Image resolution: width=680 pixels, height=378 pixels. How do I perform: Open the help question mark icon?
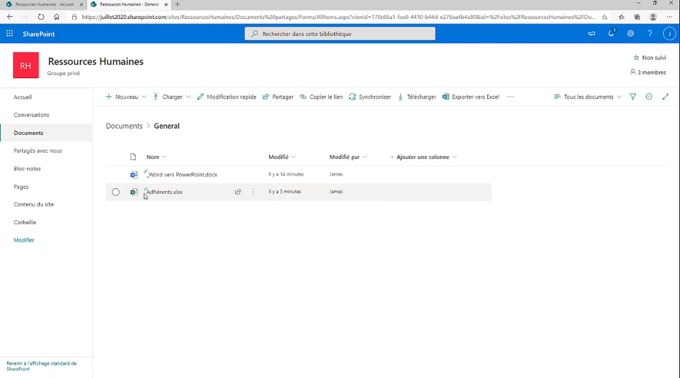point(650,34)
